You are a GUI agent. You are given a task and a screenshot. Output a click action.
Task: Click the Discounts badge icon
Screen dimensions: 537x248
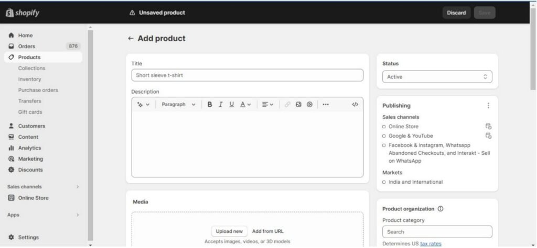[x=12, y=170]
